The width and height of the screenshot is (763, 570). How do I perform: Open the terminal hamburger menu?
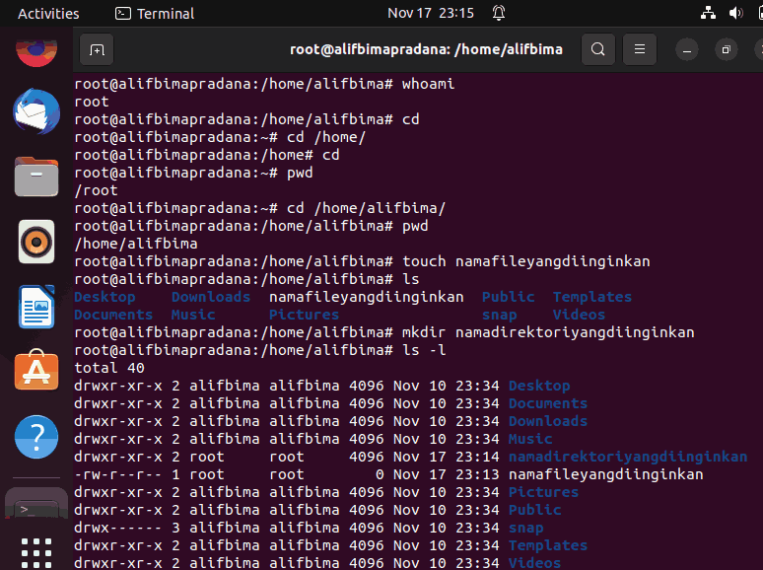point(640,49)
